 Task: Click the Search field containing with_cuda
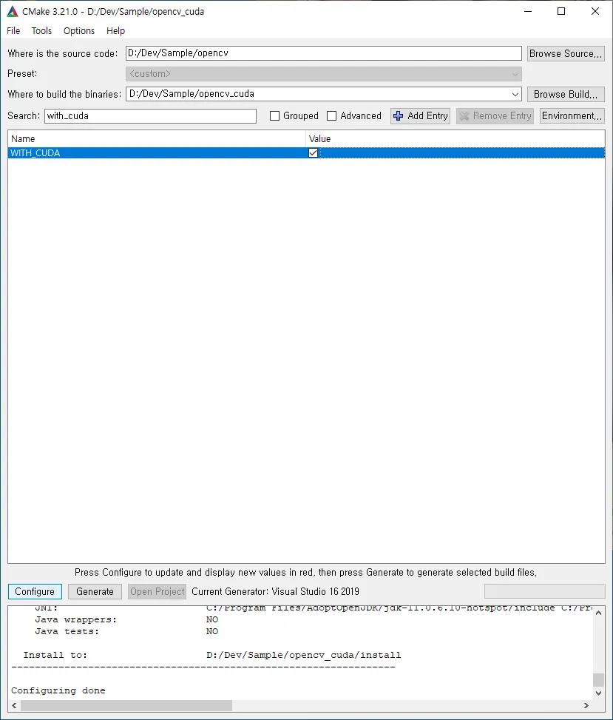[151, 115]
